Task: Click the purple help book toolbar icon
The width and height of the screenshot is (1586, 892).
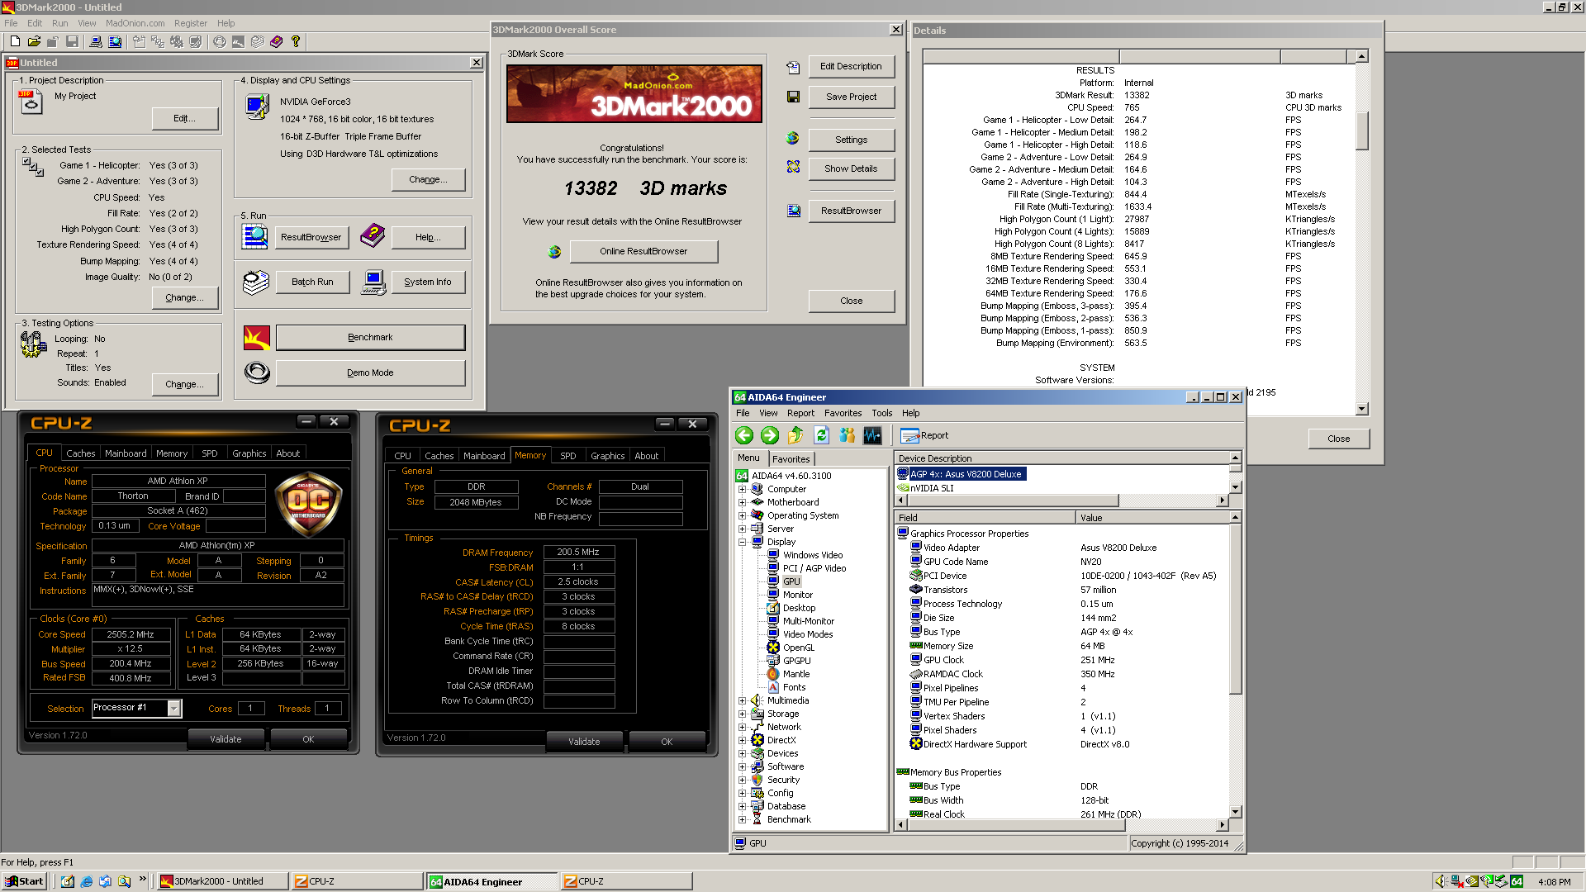Action: tap(276, 41)
